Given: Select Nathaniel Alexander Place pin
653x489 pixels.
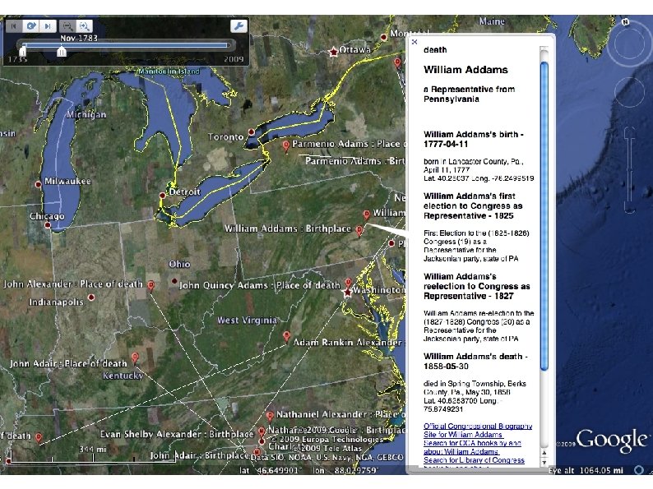Looking at the screenshot, I should click(270, 416).
